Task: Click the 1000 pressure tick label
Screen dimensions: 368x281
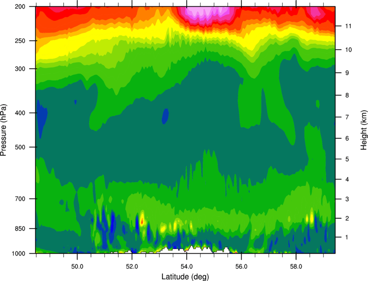Action: (x=18, y=253)
